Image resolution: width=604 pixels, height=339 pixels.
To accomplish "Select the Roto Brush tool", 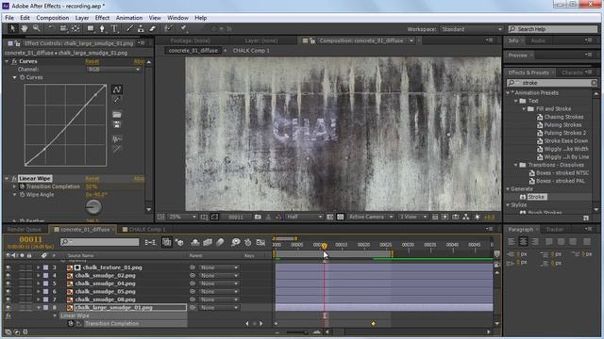I will point(168,28).
